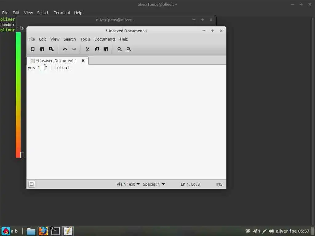This screenshot has width=315, height=236.
Task: Open the editor's View menu
Action: pos(55,39)
